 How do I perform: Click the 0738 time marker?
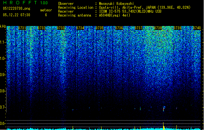[x=158, y=28]
